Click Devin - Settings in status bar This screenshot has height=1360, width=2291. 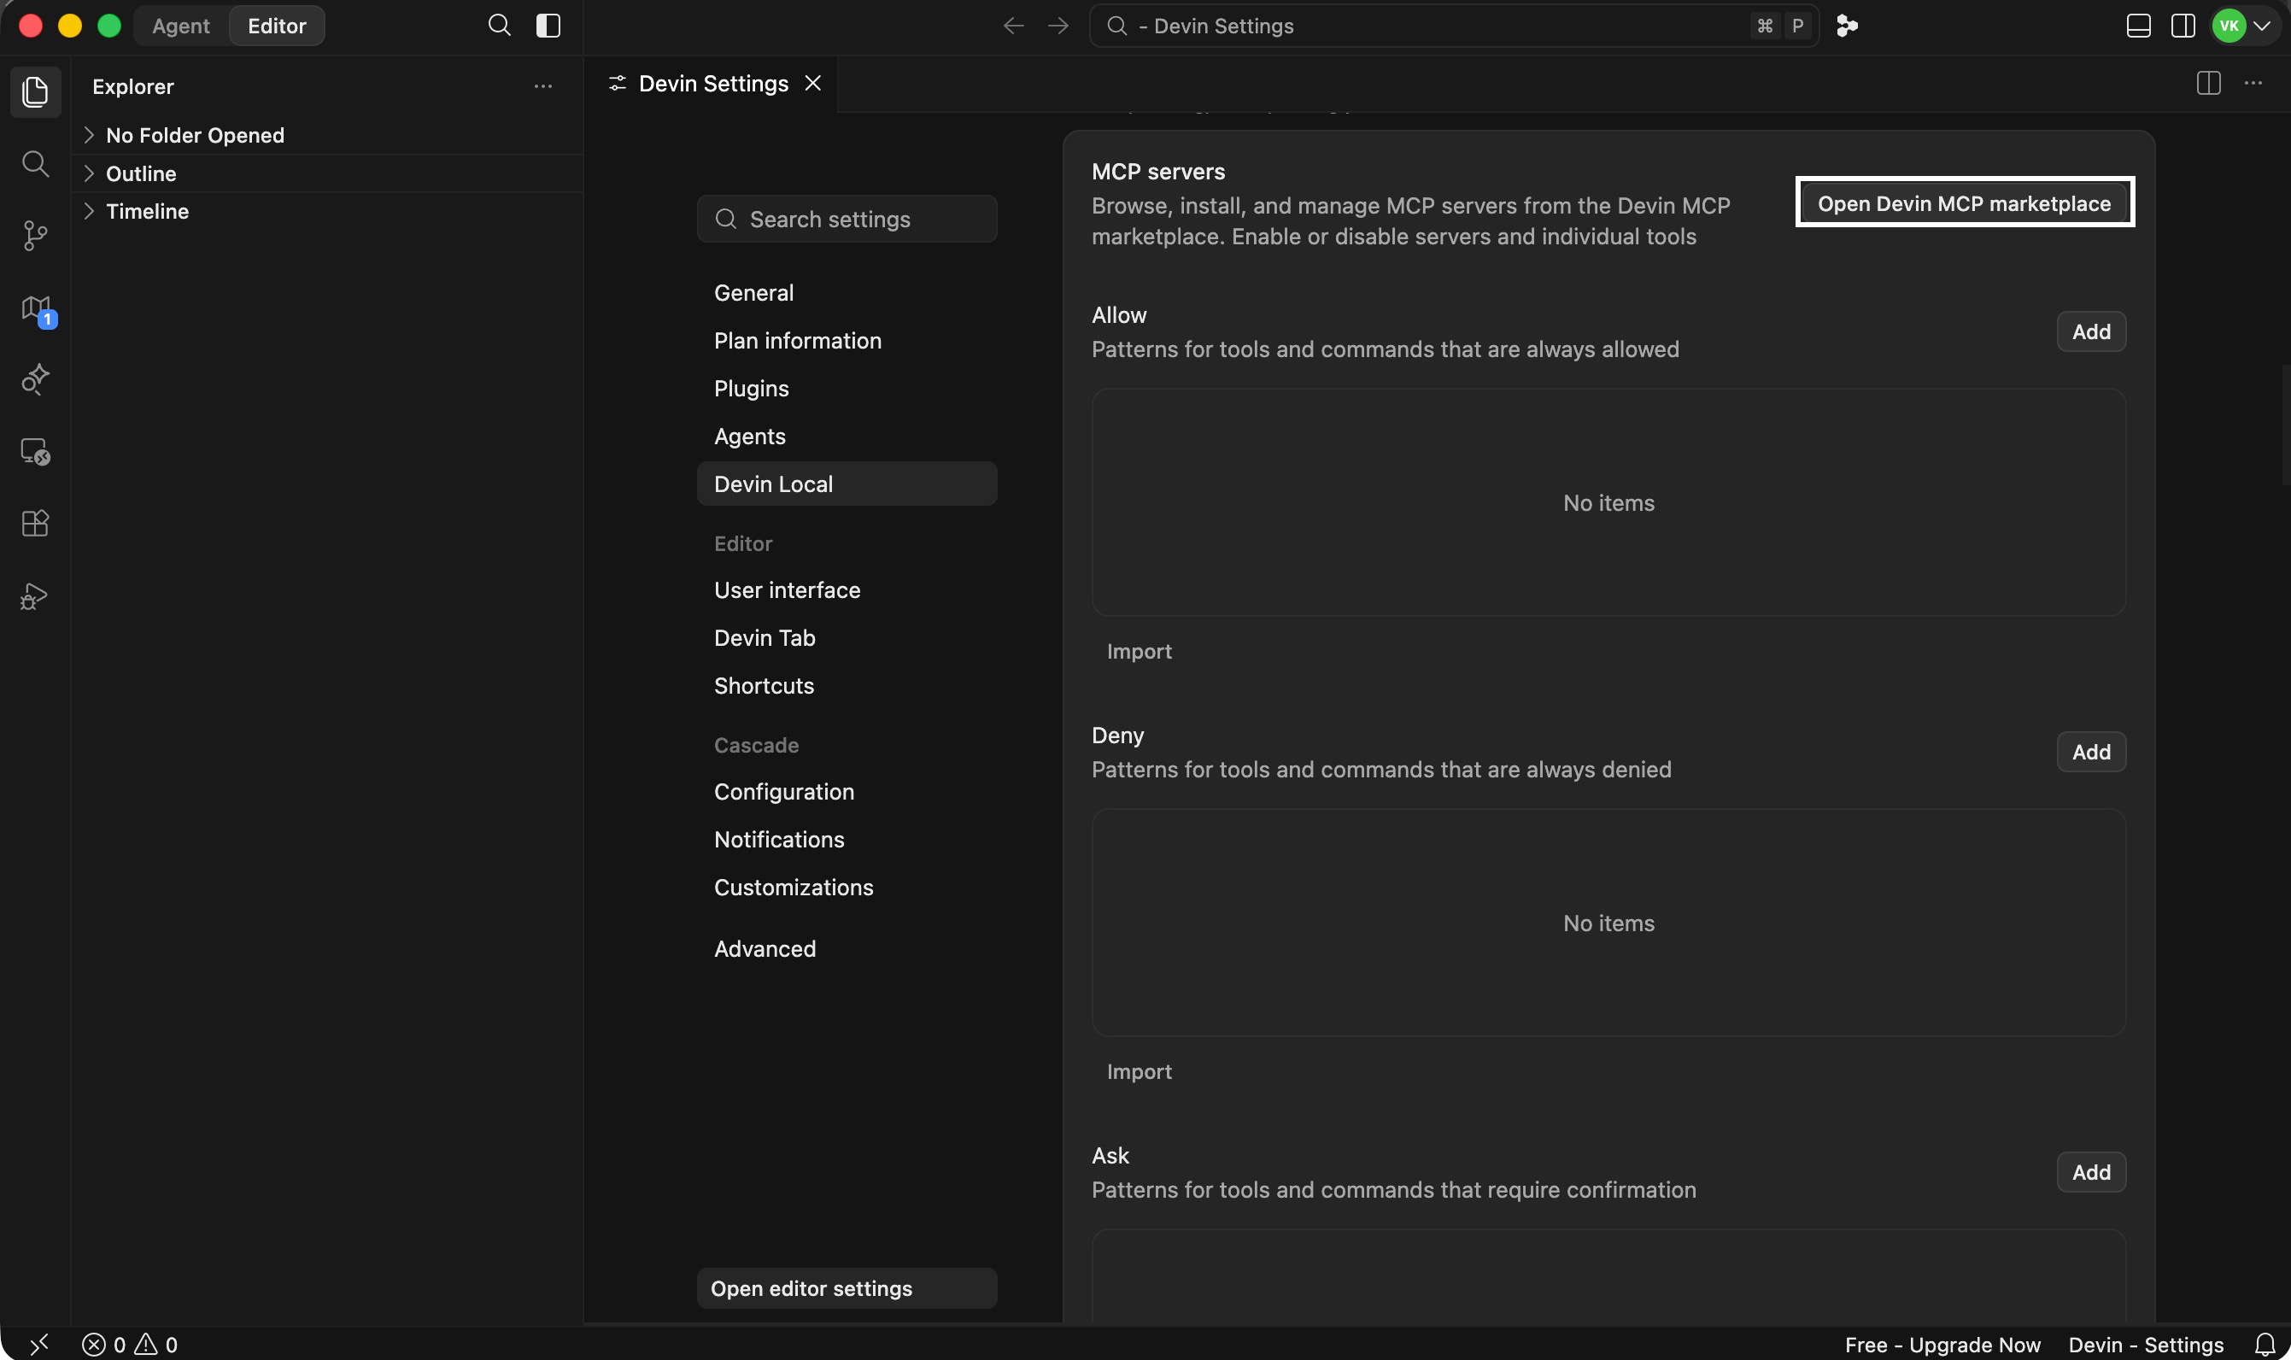pos(2146,1345)
